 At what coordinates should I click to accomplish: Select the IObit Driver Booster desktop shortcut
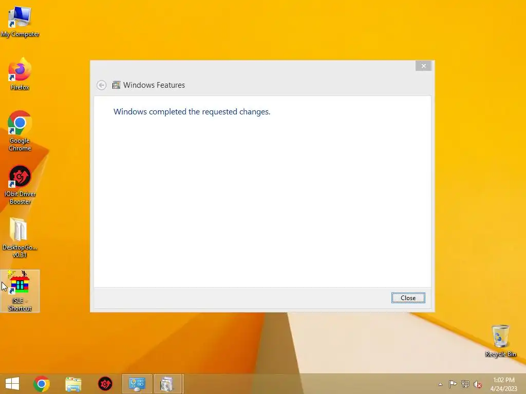20,185
